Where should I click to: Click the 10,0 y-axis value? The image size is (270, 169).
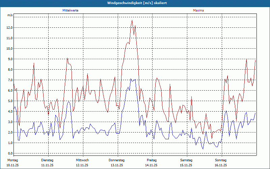pos(10,49)
